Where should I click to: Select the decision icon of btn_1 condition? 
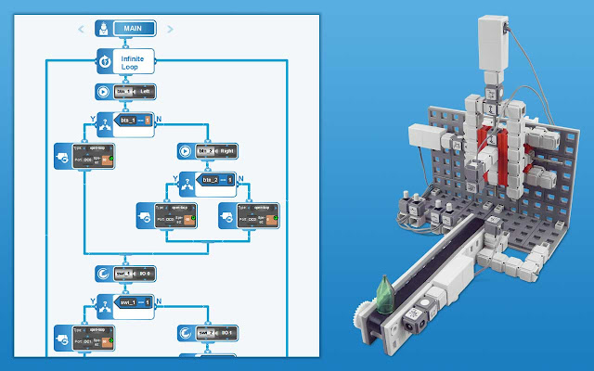click(x=104, y=122)
